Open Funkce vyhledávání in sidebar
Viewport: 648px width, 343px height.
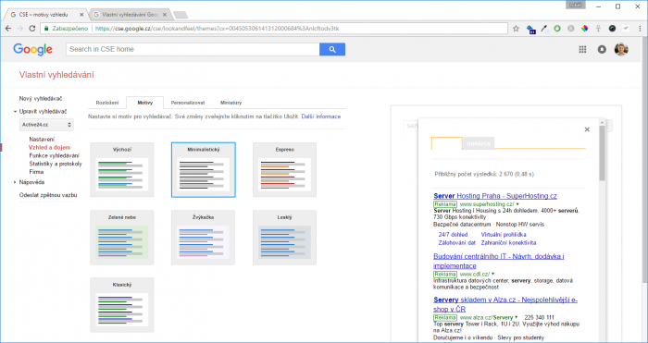click(54, 155)
